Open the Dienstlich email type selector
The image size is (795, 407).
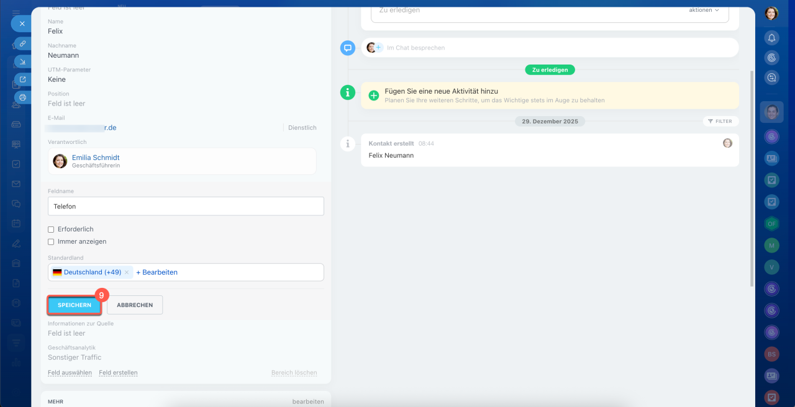(x=302, y=128)
